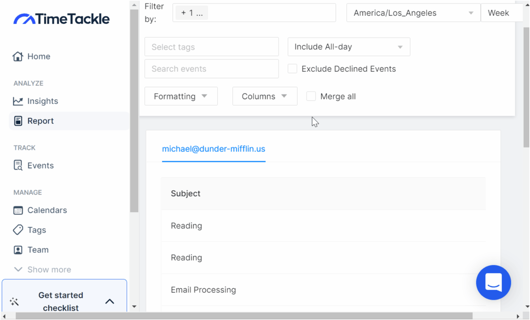
Task: Click the Search events field
Action: click(x=212, y=69)
